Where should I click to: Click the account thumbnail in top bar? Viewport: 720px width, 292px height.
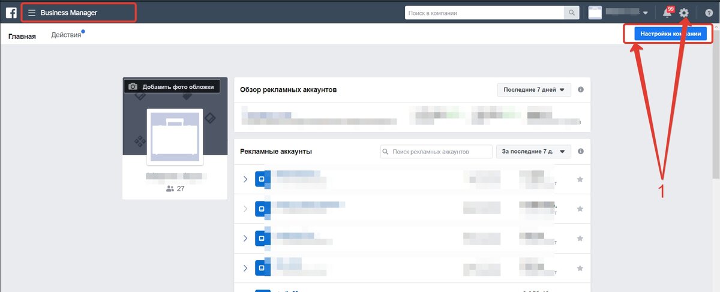(595, 13)
